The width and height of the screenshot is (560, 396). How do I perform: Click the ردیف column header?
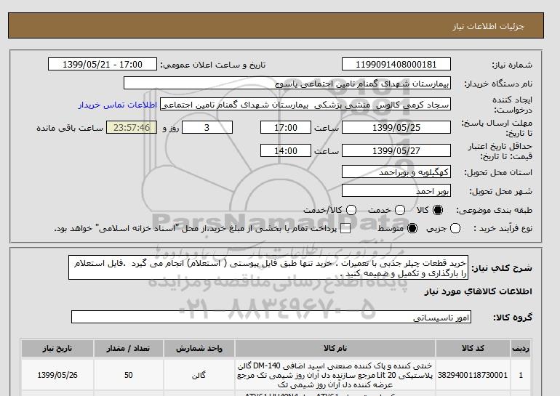click(x=521, y=349)
